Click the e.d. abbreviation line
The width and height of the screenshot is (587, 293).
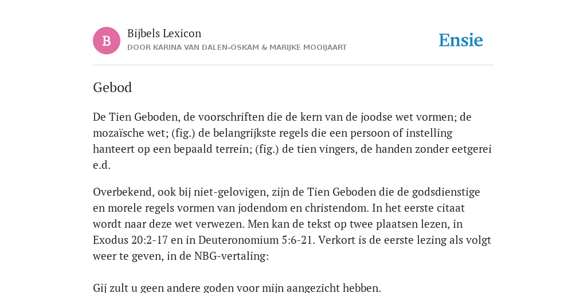click(x=102, y=165)
